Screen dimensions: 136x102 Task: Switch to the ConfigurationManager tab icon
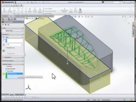tap(9, 19)
